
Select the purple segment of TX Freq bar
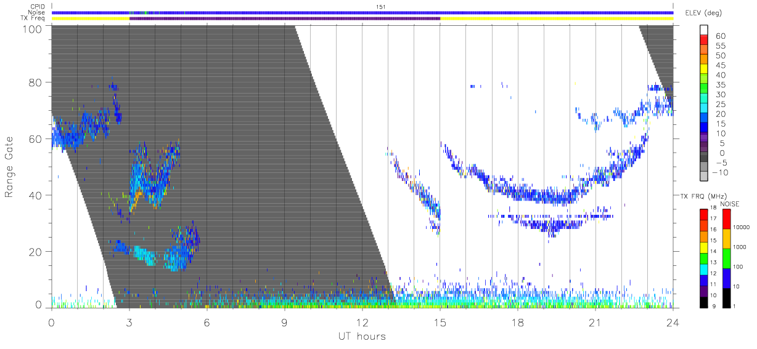tap(285, 18)
